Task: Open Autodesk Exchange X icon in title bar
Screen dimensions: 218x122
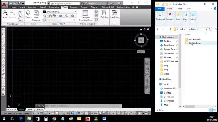Action: (x=107, y=3)
